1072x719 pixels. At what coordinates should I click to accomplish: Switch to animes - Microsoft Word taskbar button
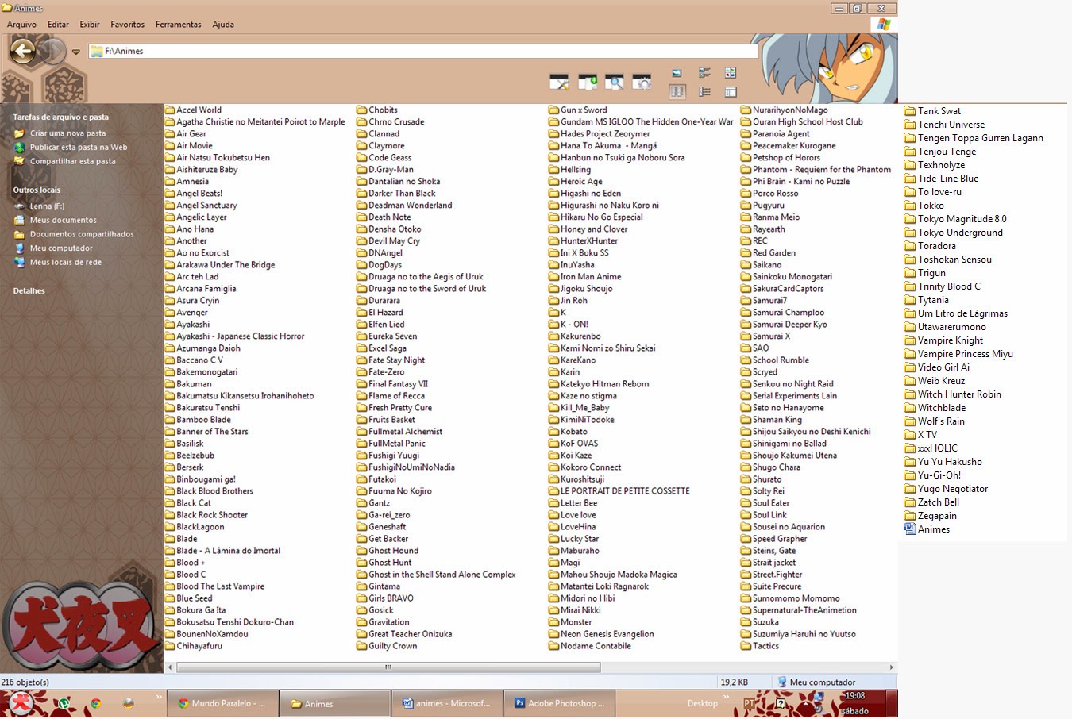pos(447,703)
